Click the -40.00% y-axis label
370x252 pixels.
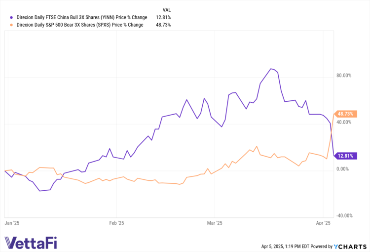pos(343,215)
